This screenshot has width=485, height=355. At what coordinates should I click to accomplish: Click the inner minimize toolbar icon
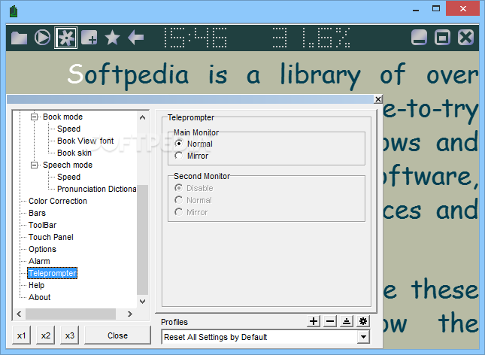(419, 38)
